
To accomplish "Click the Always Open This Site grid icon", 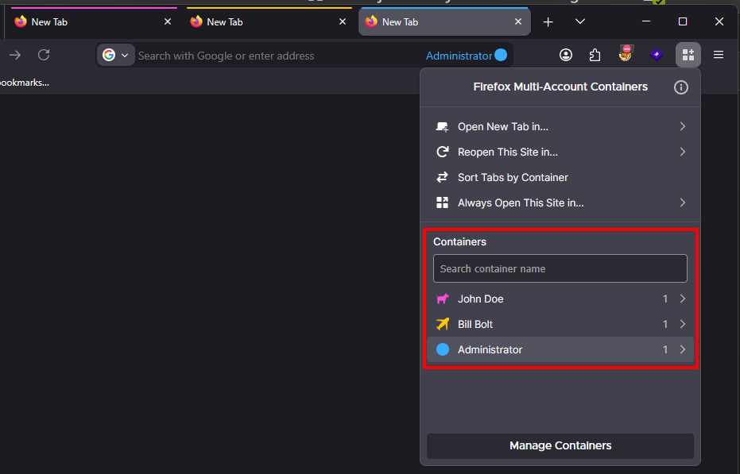I will 442,202.
